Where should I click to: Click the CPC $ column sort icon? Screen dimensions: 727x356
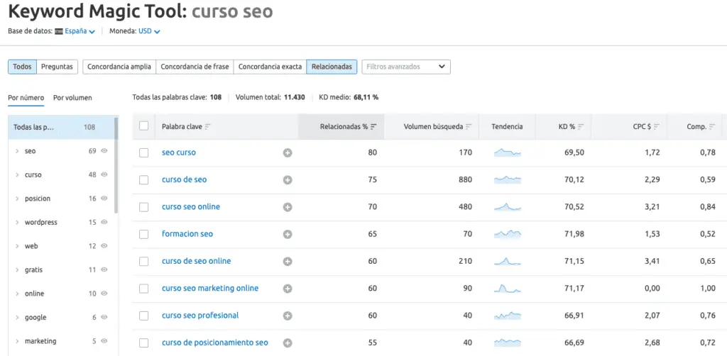pyautogui.click(x=656, y=127)
